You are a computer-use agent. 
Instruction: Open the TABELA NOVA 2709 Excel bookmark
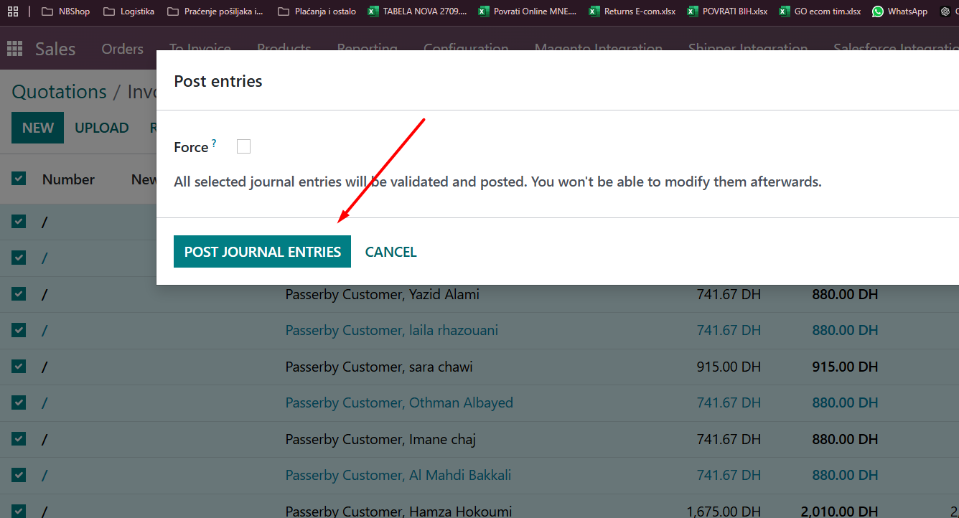tap(417, 11)
